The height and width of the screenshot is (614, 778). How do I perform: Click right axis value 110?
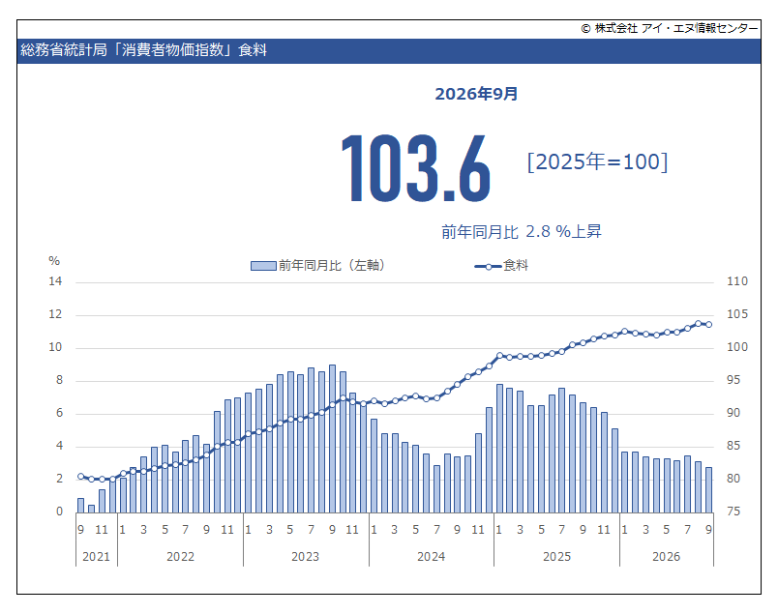pos(736,281)
